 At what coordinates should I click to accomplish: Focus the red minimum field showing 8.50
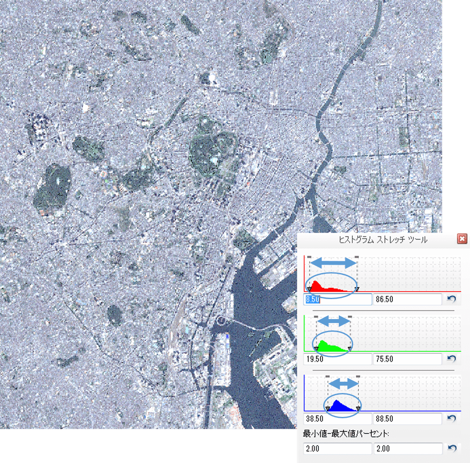(x=338, y=300)
